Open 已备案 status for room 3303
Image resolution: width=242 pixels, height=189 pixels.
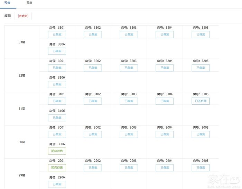(x=129, y=34)
